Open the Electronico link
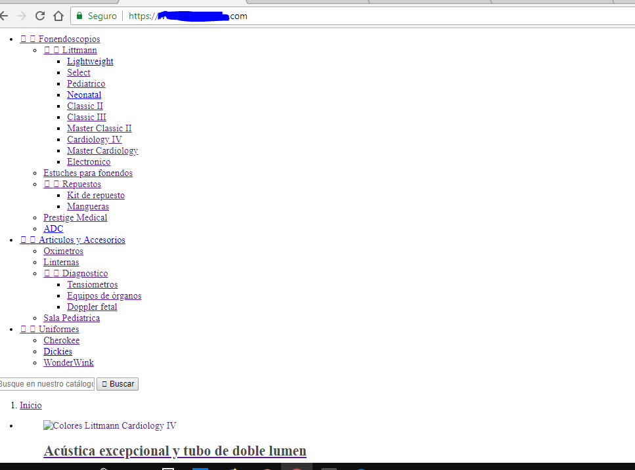Image resolution: width=635 pixels, height=470 pixels. tap(89, 161)
